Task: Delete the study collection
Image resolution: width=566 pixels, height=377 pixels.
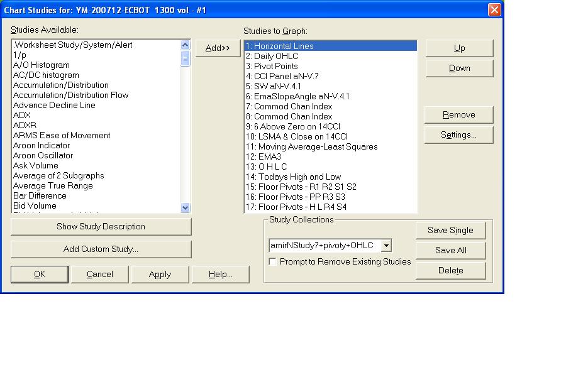Action: pyautogui.click(x=450, y=271)
